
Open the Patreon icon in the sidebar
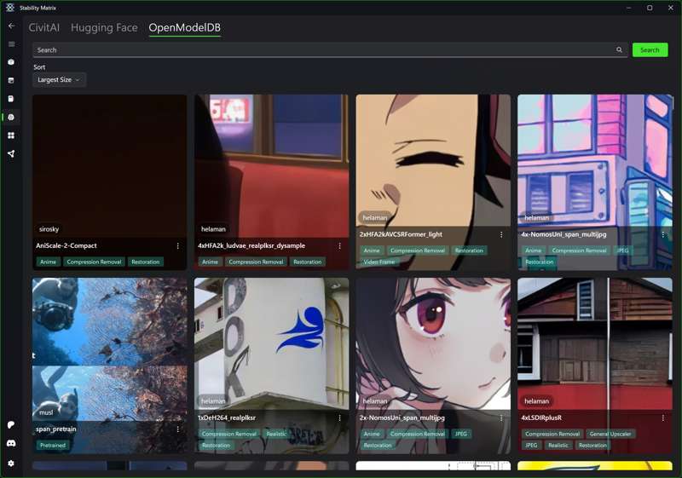(x=11, y=424)
